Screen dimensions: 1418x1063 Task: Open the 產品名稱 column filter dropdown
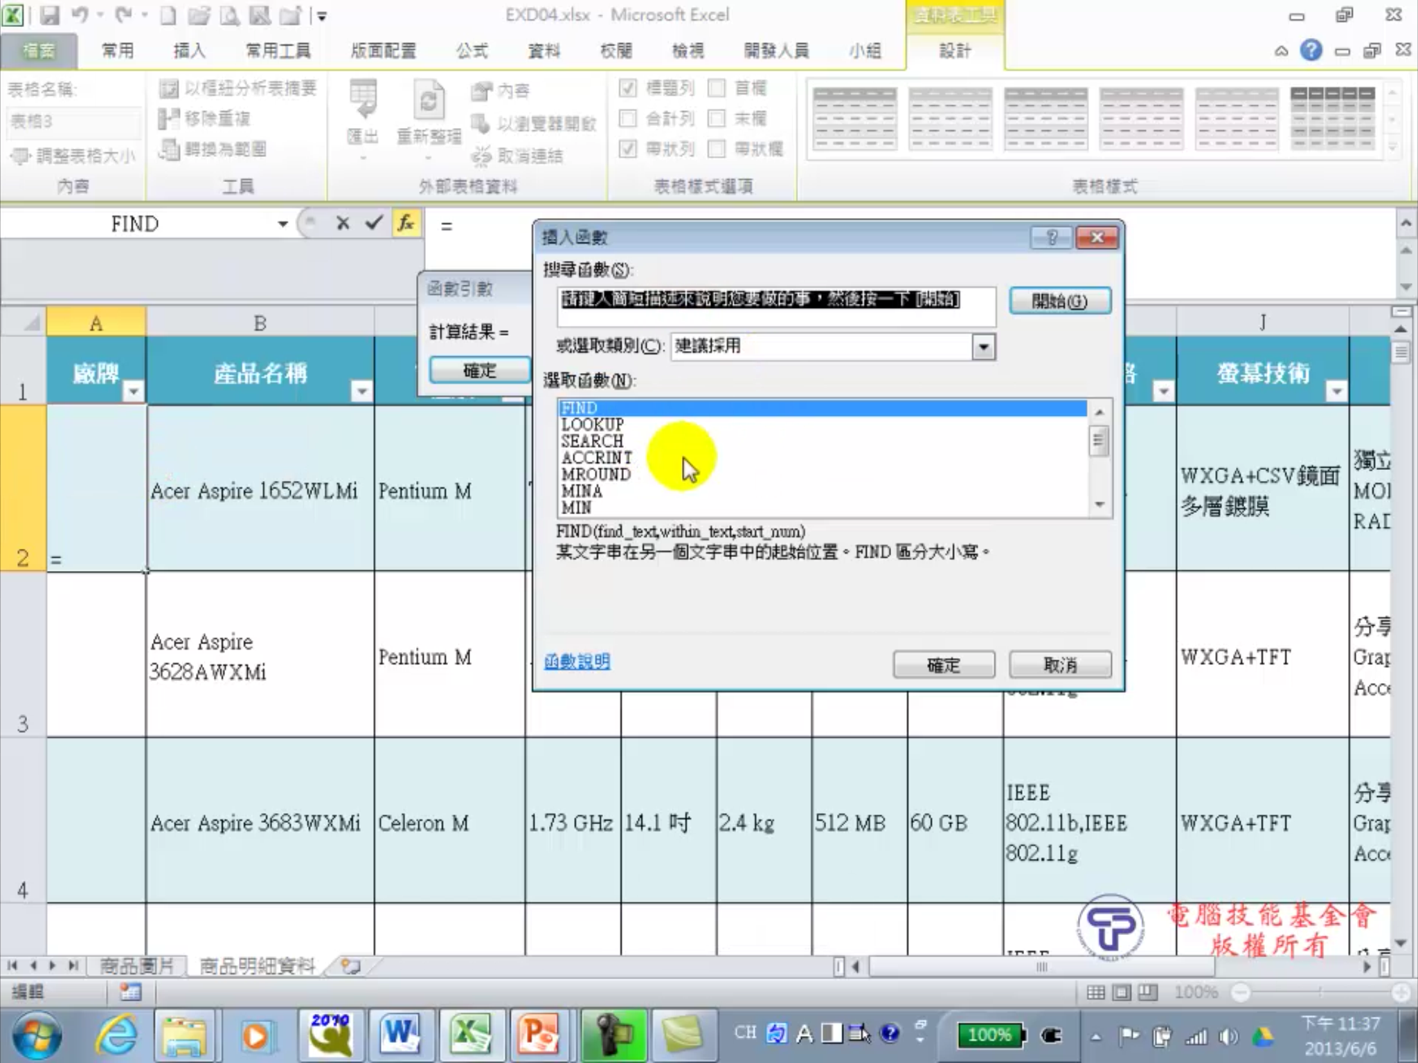click(361, 391)
